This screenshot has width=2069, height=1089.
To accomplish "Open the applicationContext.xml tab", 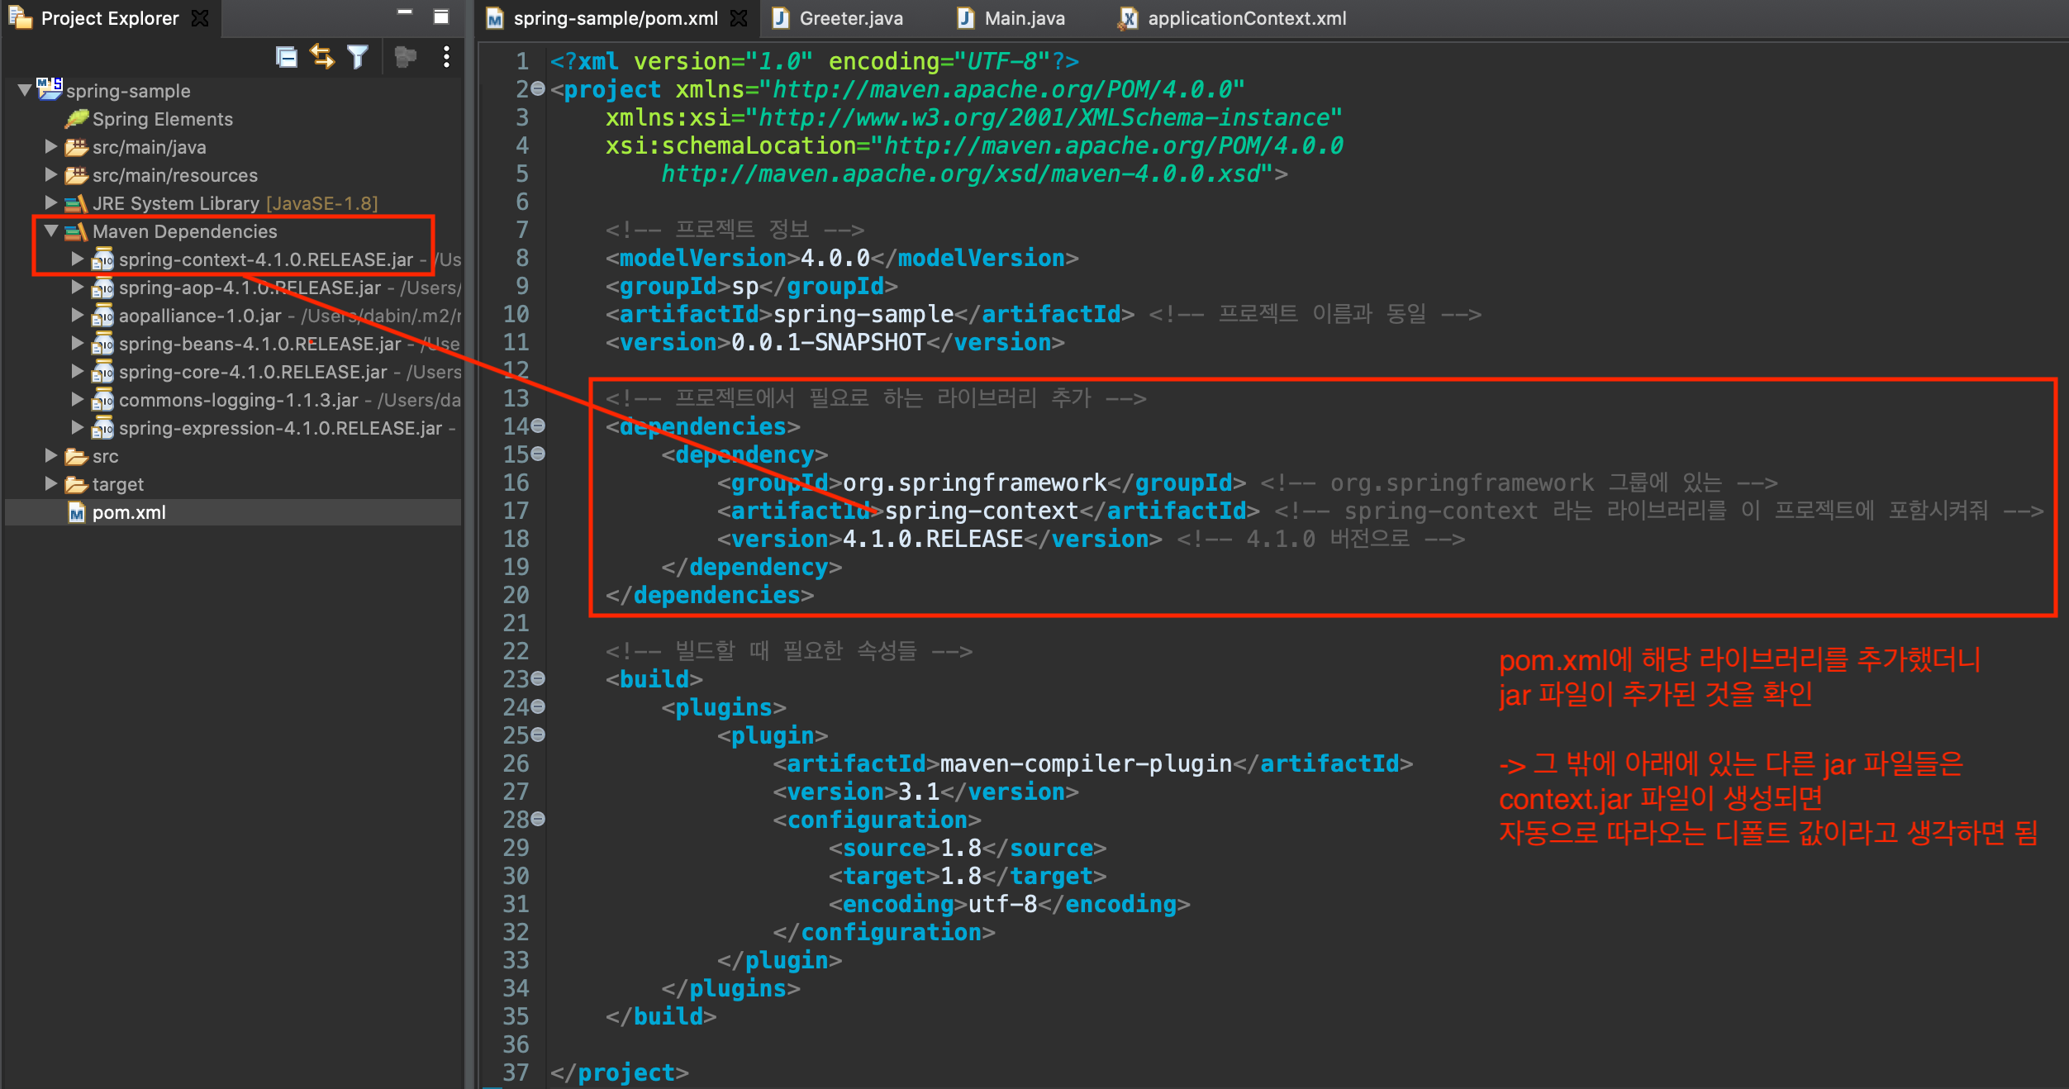I will pyautogui.click(x=1246, y=18).
